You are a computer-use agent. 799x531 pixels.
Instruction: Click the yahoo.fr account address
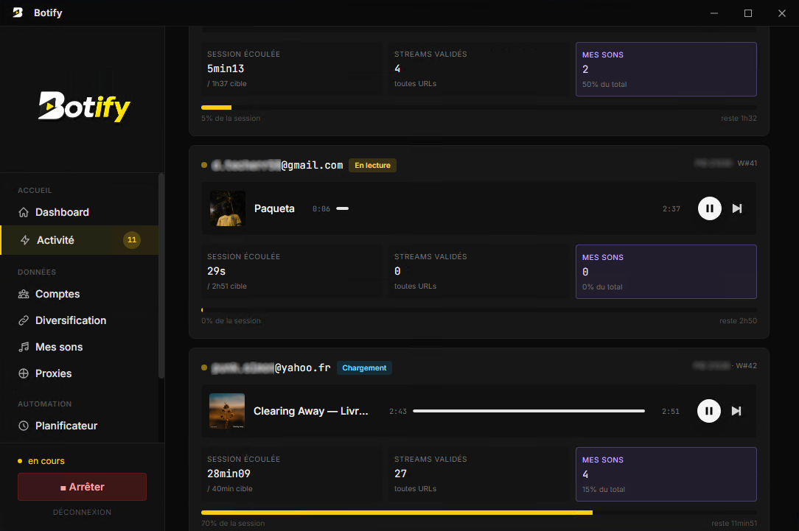coord(271,368)
